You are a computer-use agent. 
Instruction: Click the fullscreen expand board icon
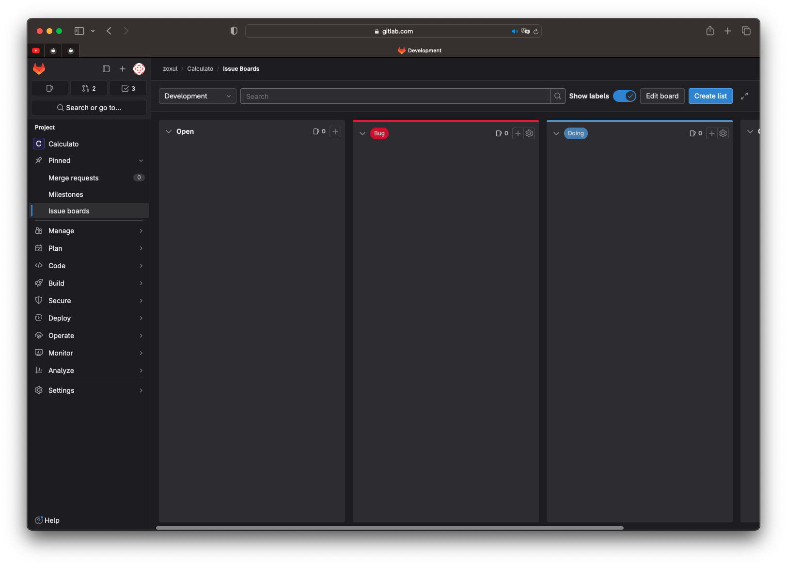(744, 96)
